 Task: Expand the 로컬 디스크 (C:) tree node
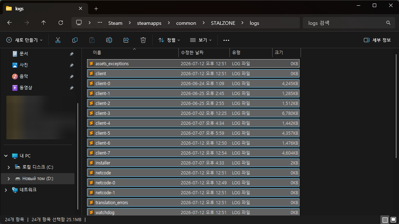pos(9,167)
